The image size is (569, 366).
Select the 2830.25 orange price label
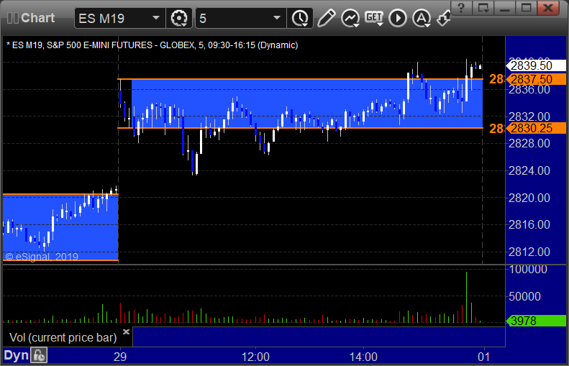(536, 128)
